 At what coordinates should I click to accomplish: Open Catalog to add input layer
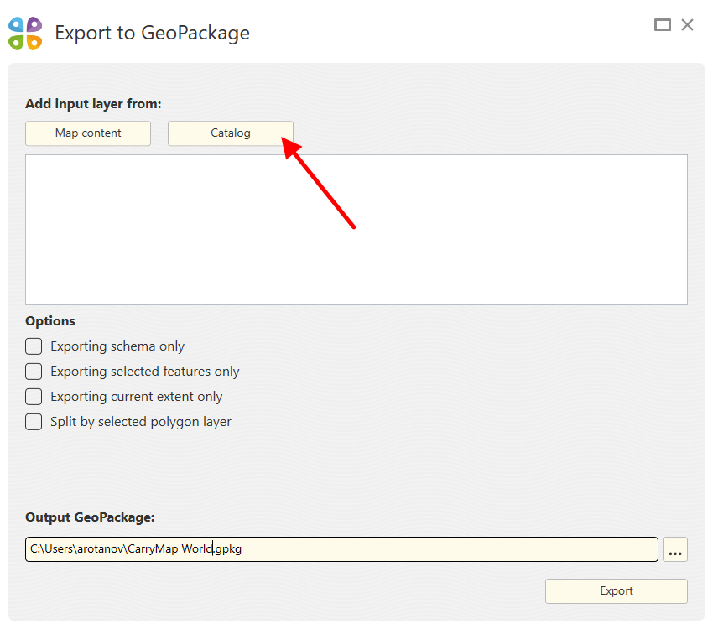point(231,133)
